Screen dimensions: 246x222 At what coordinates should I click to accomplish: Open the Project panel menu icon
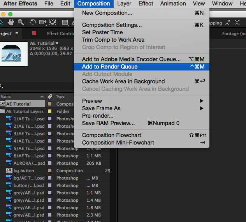17,33
